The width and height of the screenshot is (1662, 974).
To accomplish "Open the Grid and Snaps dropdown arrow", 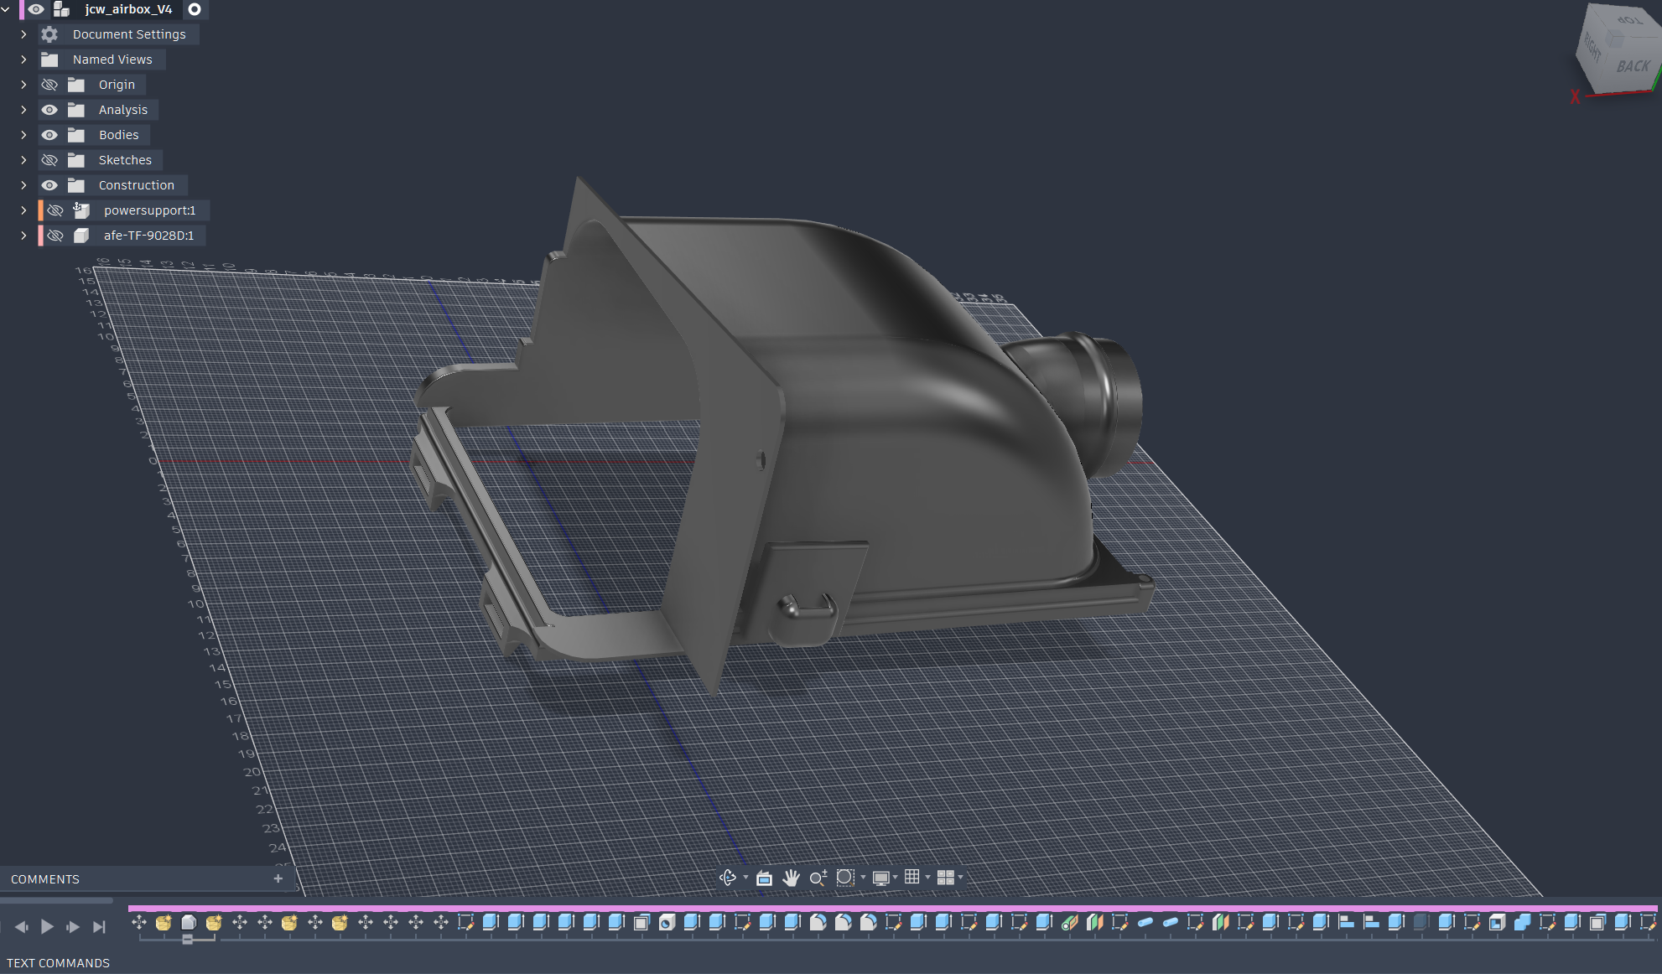I will (x=927, y=878).
